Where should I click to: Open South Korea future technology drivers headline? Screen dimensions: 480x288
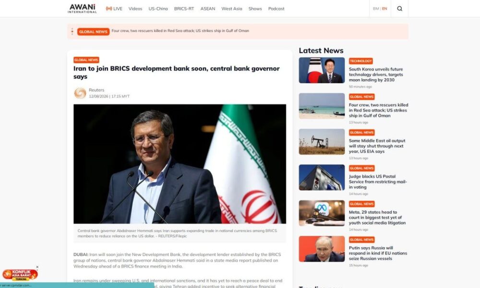coord(376,74)
